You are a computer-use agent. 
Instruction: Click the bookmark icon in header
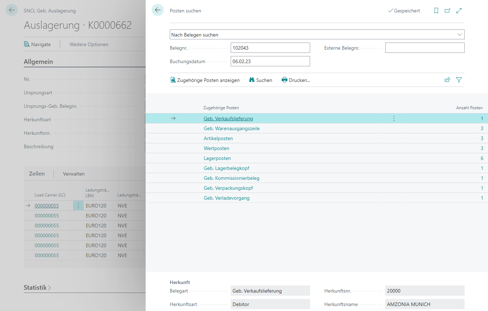436,11
